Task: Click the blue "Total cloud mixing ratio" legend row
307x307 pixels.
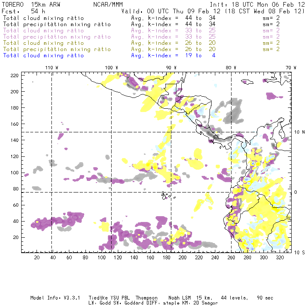Action: (x=109, y=56)
